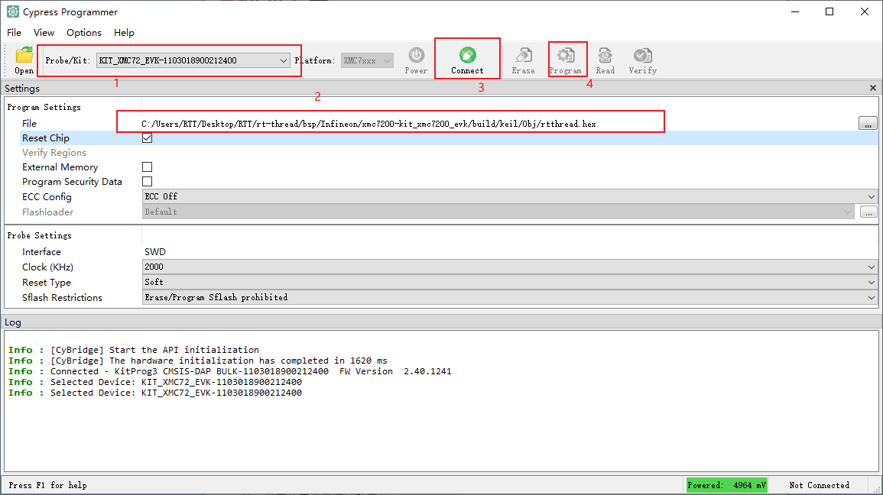883x495 pixels.
Task: Close the Settings panel with X
Action: (873, 89)
